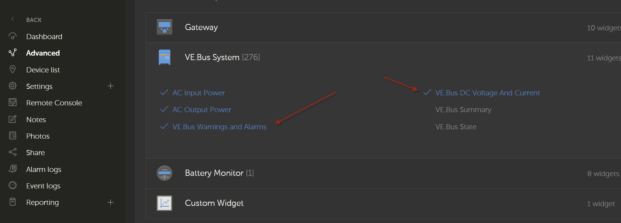
Task: Click the Alarm logs icon
Action: click(13, 169)
